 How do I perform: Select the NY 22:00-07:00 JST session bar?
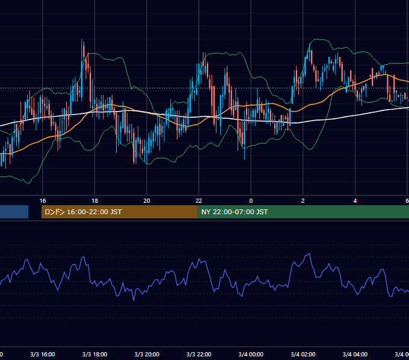point(303,212)
